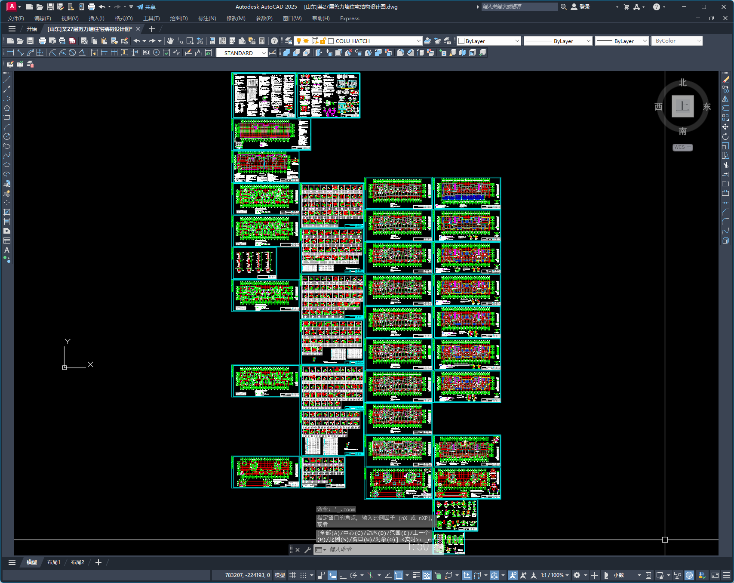Click the Diameter Dimension tool

pos(72,52)
